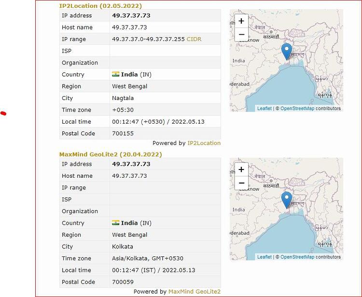Select Asia/Kolkata, GMT+0530 time zone value
The image size is (362, 297).
tap(148, 258)
